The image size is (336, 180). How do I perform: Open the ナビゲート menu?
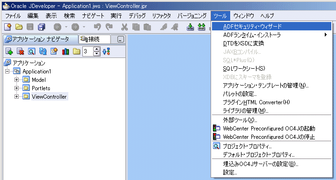(x=93, y=16)
